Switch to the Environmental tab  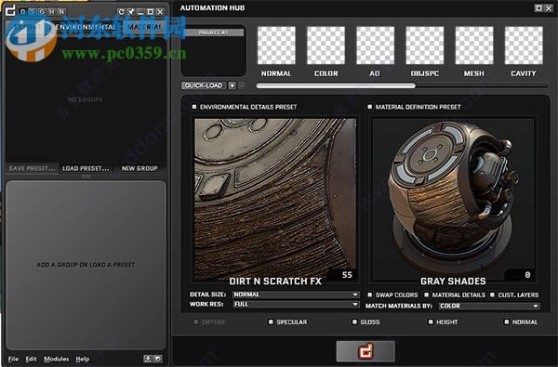(x=86, y=27)
